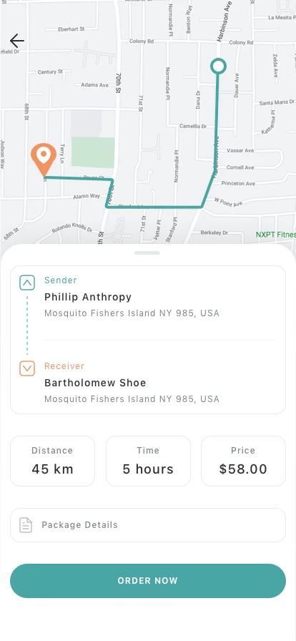The height and width of the screenshot is (641, 296).
Task: Click the Receiver label
Action: click(64, 366)
